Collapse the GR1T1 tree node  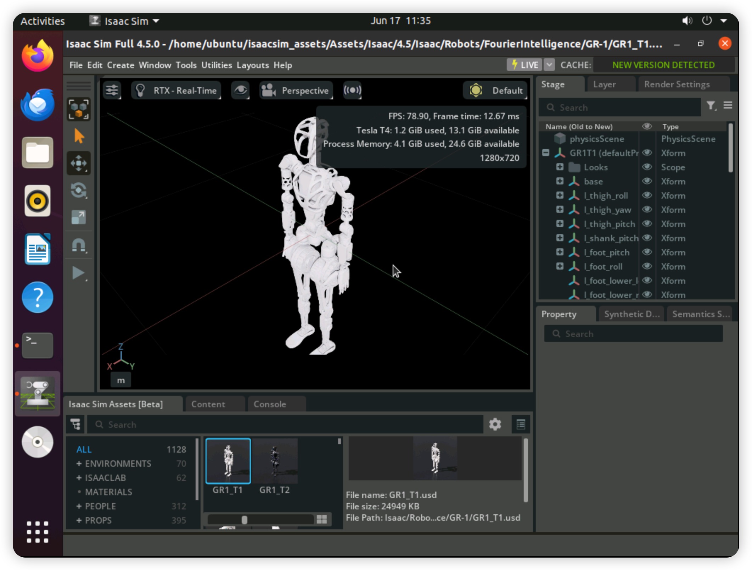(546, 153)
